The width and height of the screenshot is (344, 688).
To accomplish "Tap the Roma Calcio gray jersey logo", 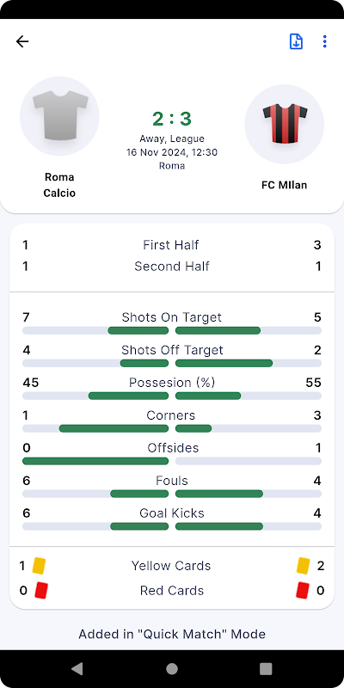I will point(59,116).
